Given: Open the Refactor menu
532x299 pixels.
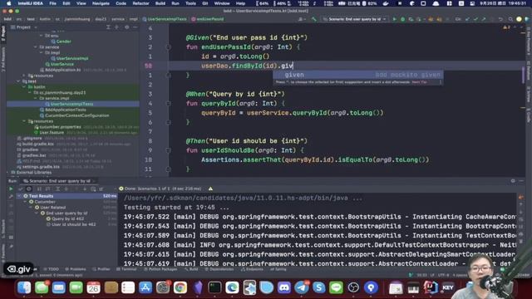Looking at the screenshot, I should point(140,3).
